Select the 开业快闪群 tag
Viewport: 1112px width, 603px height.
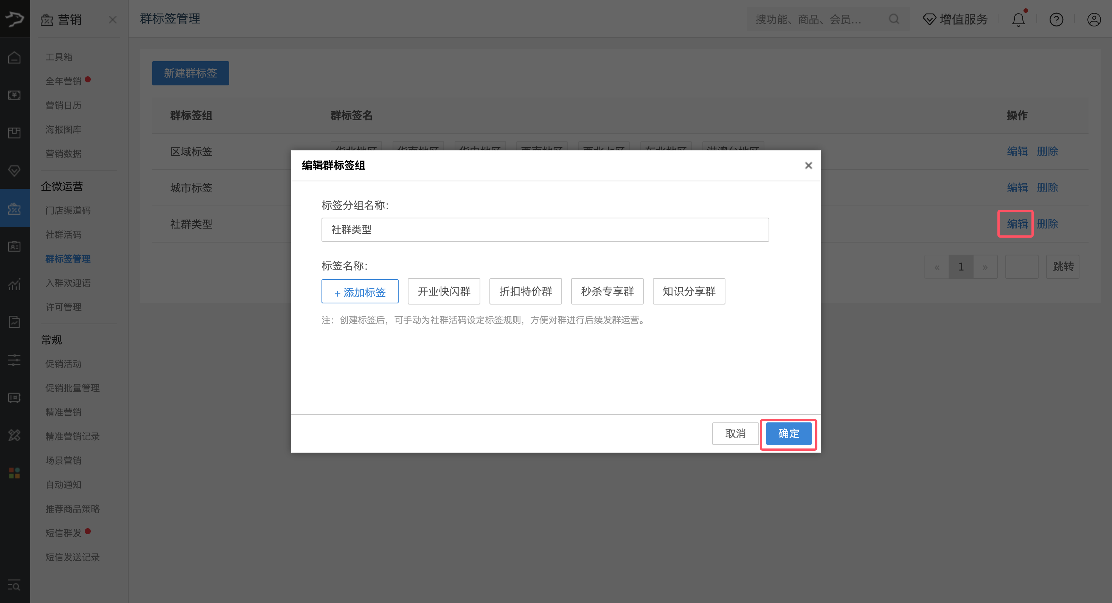444,292
